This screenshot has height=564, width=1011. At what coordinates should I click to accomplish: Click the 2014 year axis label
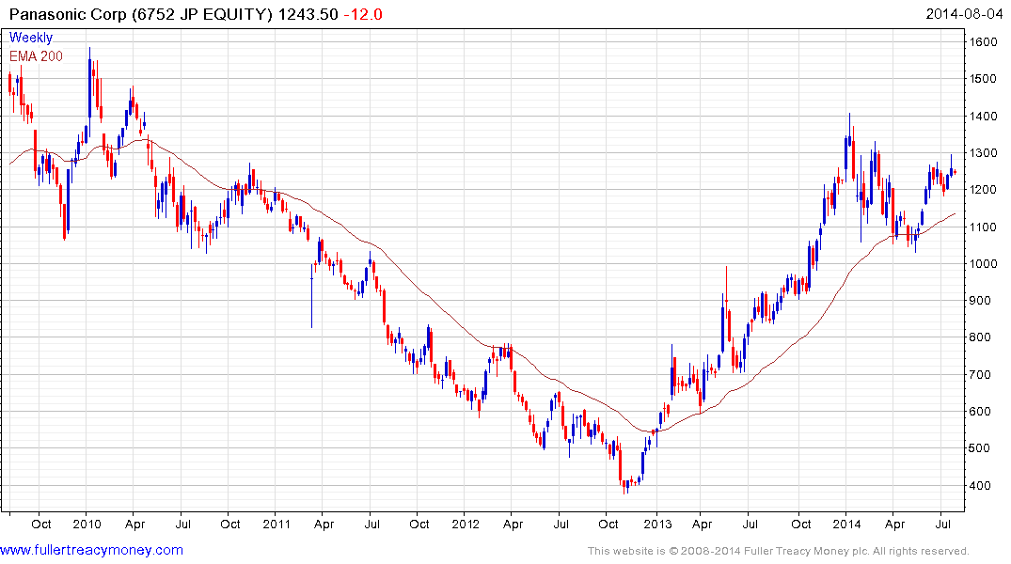[x=846, y=524]
